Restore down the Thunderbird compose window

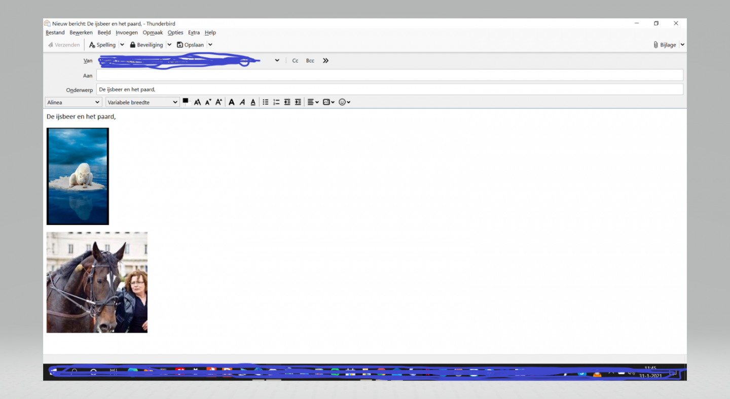(656, 23)
